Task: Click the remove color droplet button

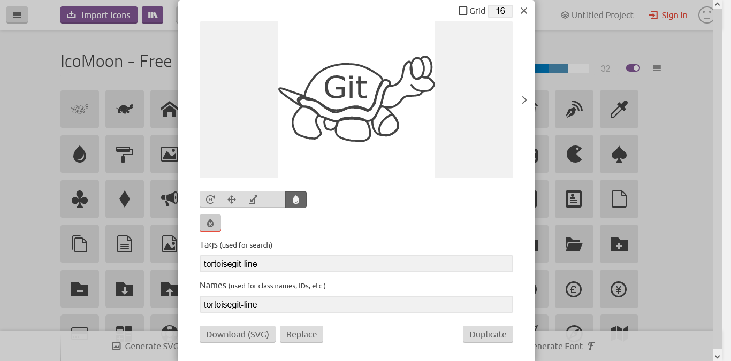Action: click(210, 223)
